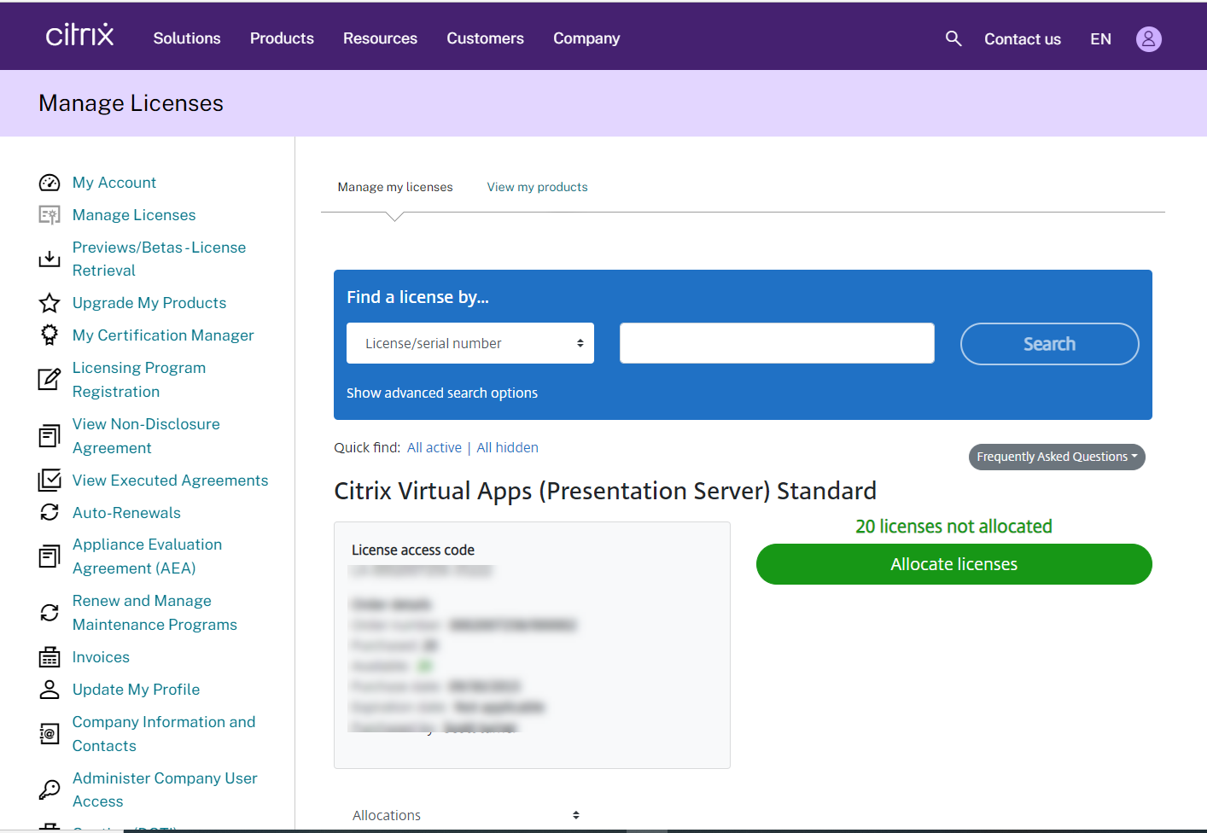Click the All hidden quick find link
The image size is (1207, 833).
pyautogui.click(x=507, y=447)
